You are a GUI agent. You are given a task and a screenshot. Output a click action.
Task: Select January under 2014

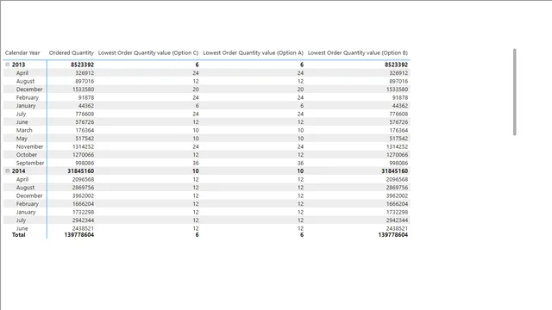click(26, 212)
